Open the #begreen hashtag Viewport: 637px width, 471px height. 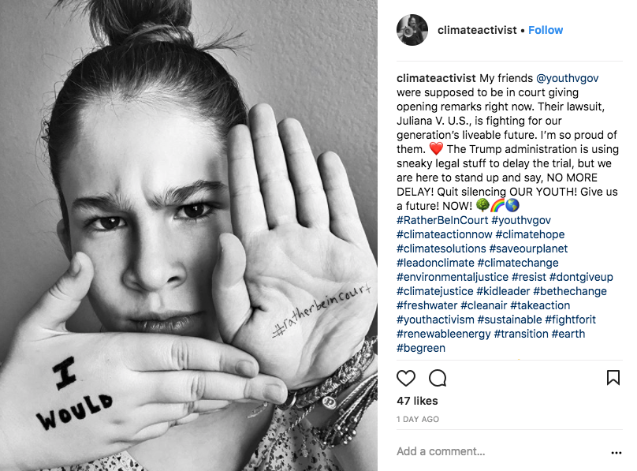pos(421,348)
